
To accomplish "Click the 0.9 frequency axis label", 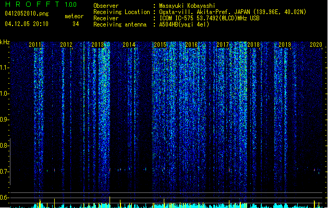I will pos(4,120).
